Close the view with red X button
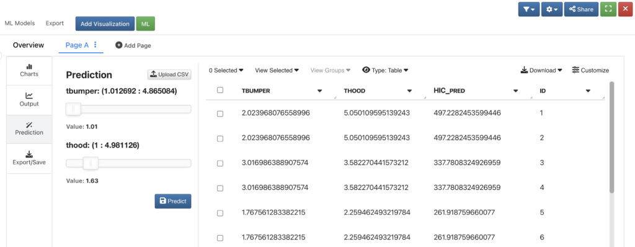 click(625, 9)
